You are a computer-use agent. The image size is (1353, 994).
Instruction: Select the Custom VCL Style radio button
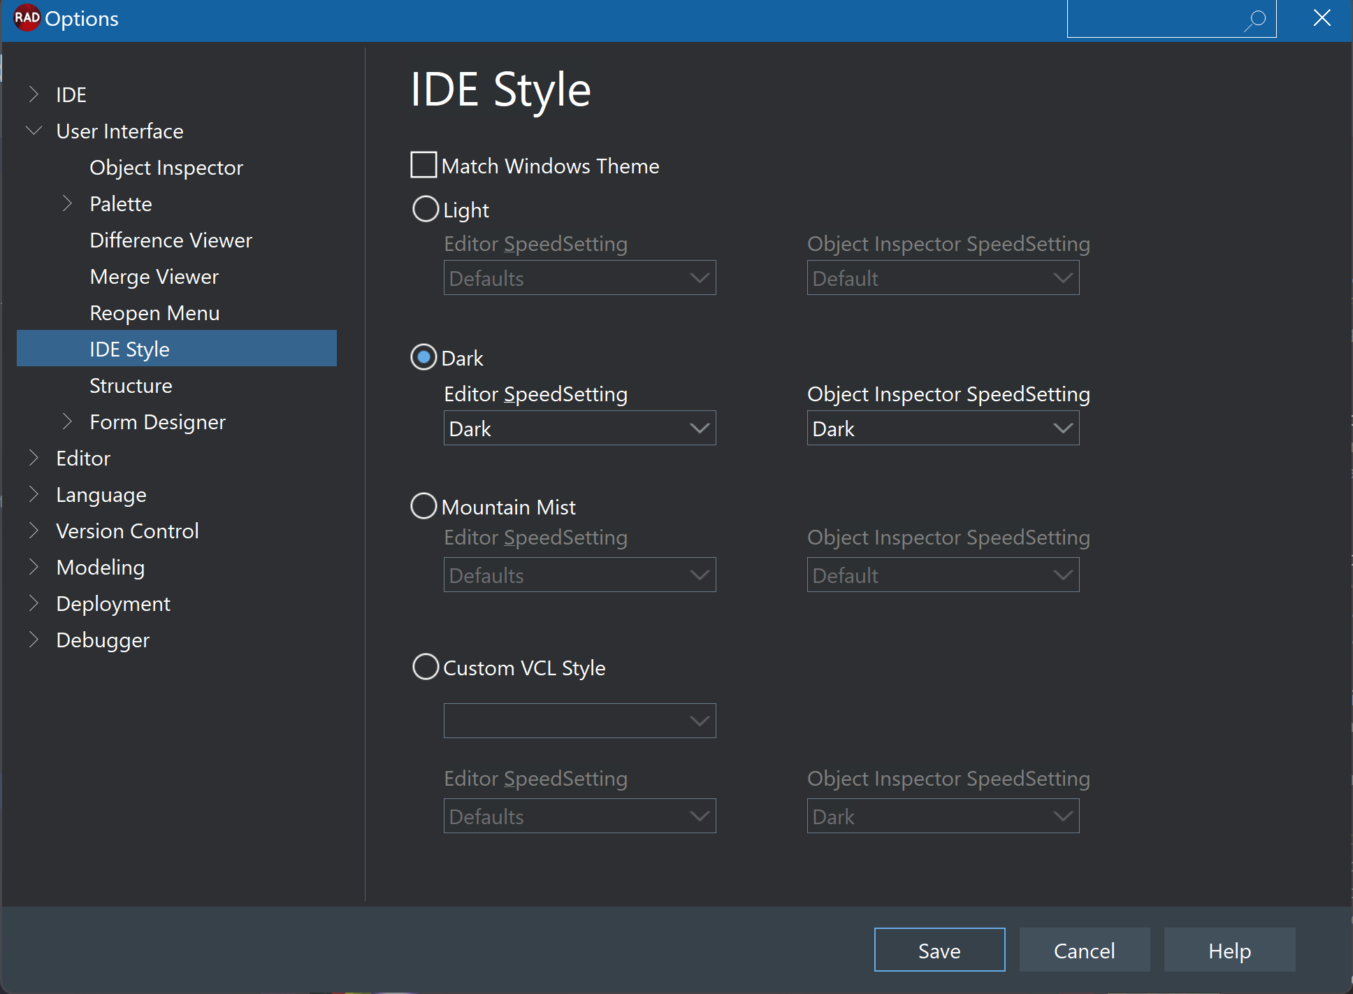426,667
